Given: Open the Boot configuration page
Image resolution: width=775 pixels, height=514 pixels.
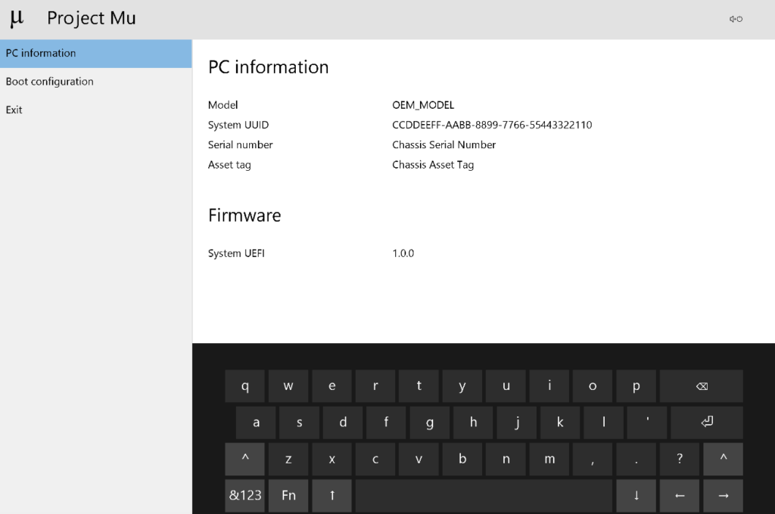Looking at the screenshot, I should point(49,81).
